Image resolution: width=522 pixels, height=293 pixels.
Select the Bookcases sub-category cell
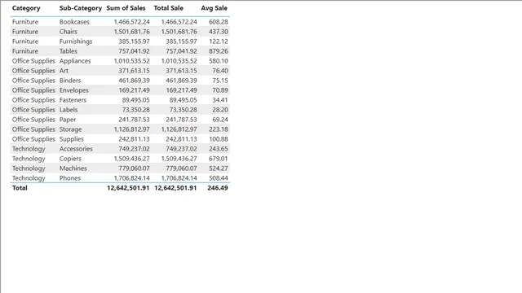pos(74,22)
